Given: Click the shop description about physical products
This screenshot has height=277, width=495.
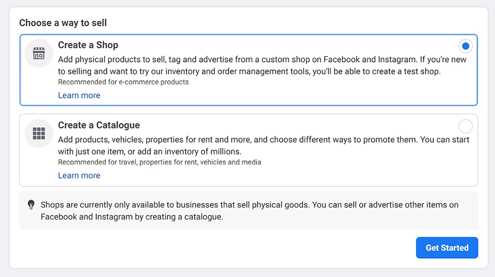Looking at the screenshot, I should point(262,59).
